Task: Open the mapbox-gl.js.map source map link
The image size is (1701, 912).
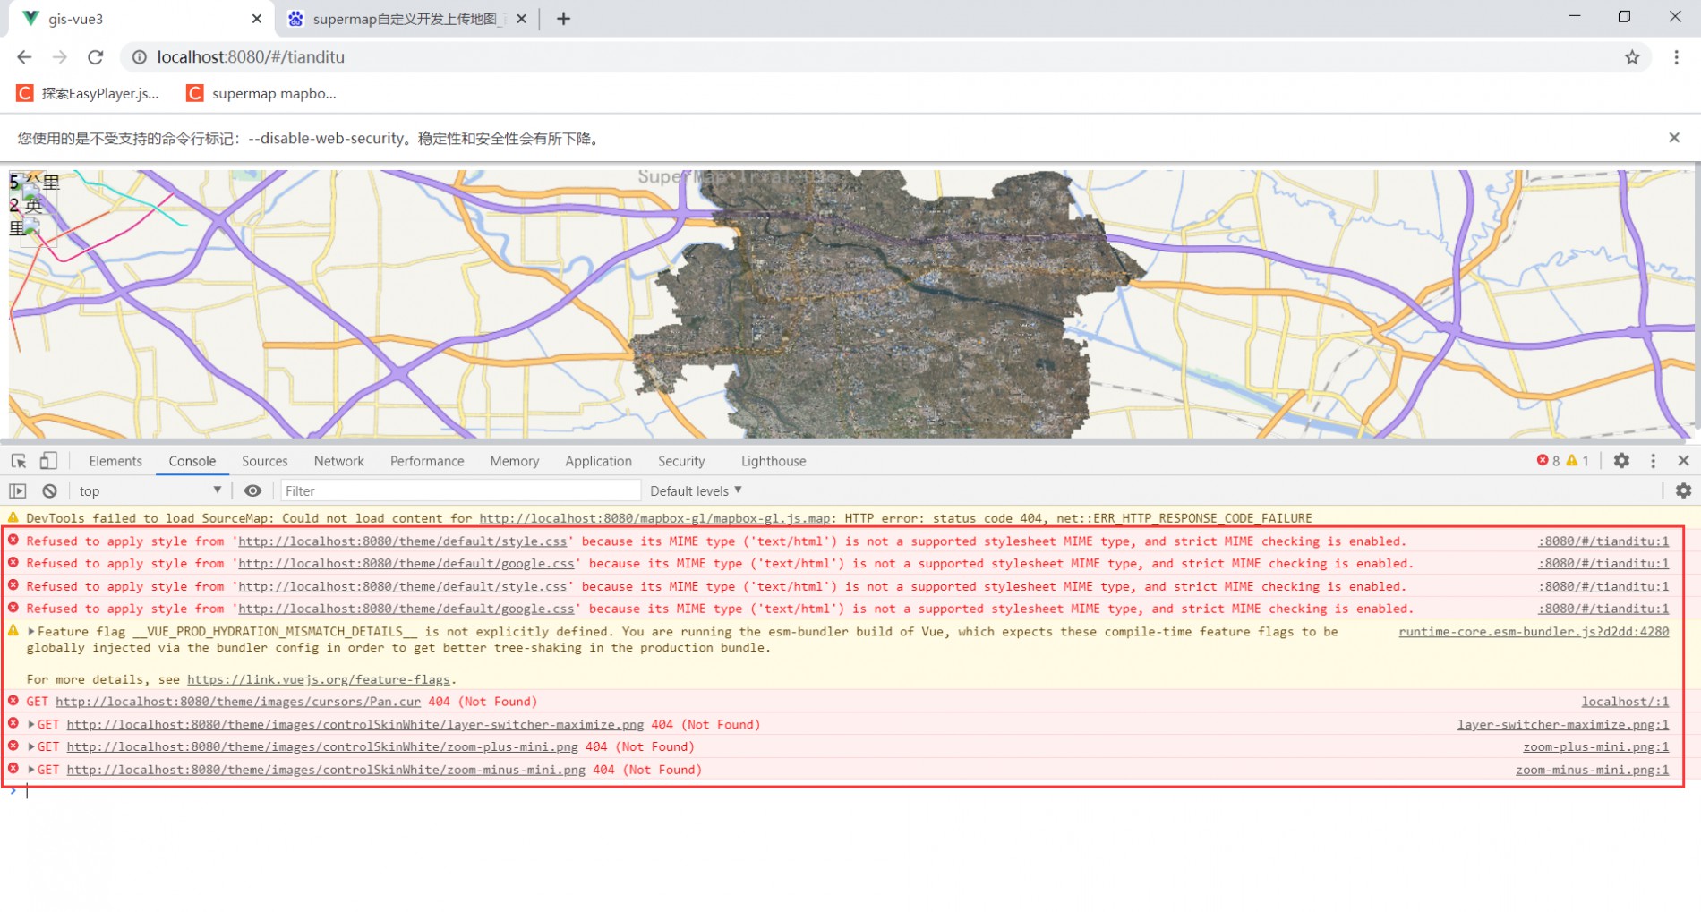Action: pyautogui.click(x=654, y=518)
